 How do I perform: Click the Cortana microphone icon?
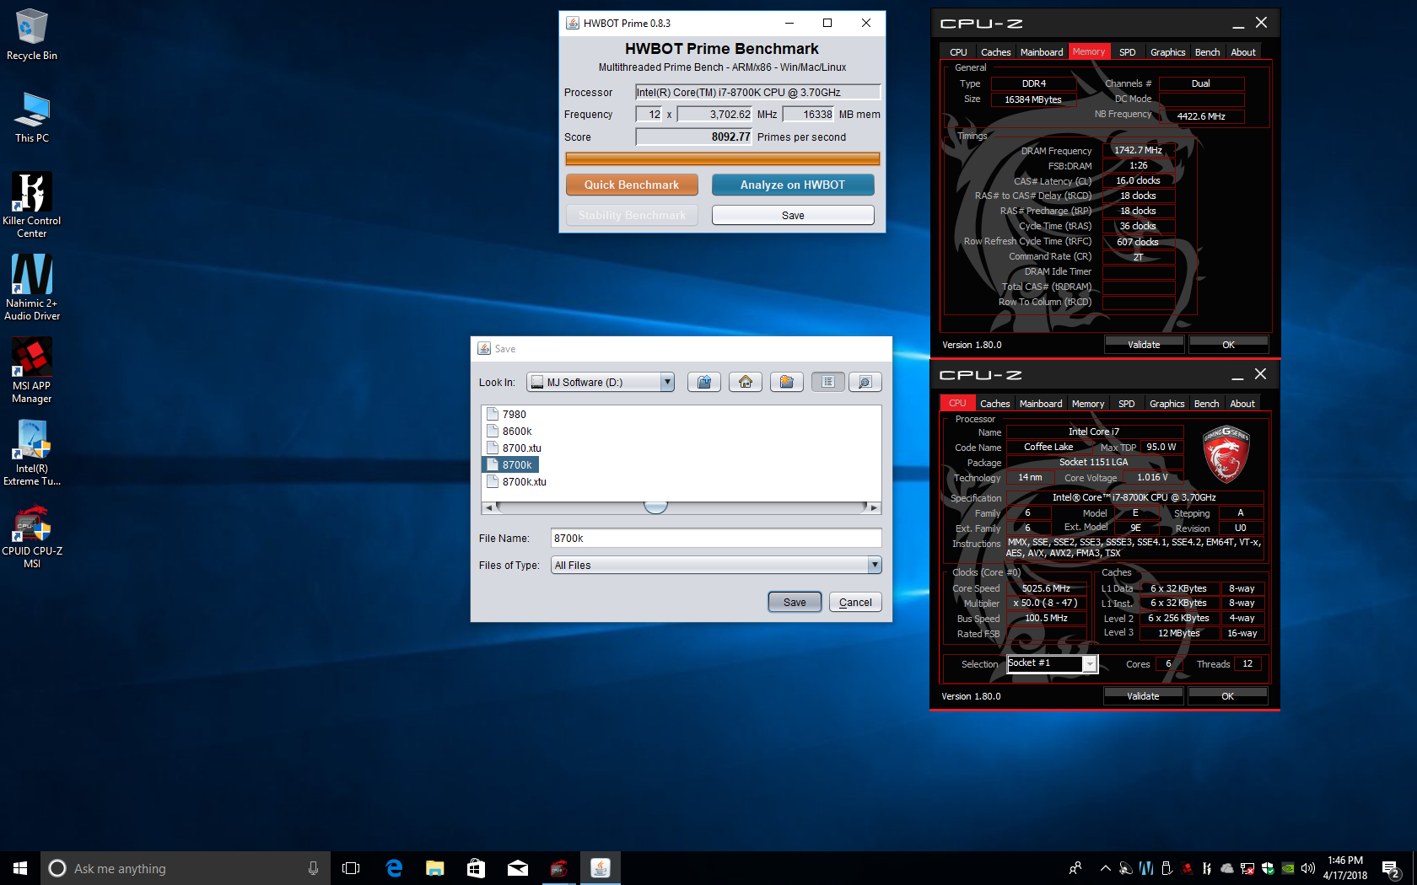[x=313, y=868]
